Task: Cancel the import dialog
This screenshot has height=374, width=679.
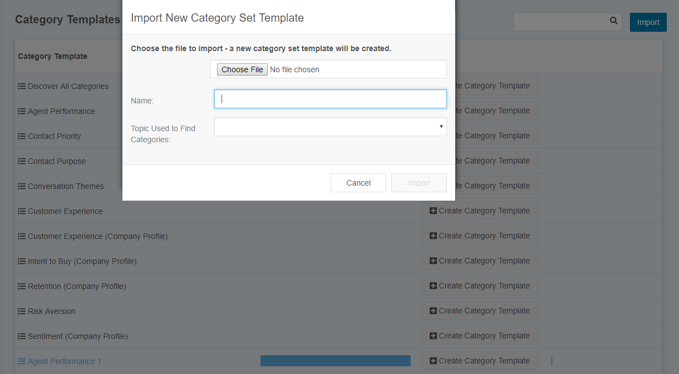Action: tap(358, 183)
